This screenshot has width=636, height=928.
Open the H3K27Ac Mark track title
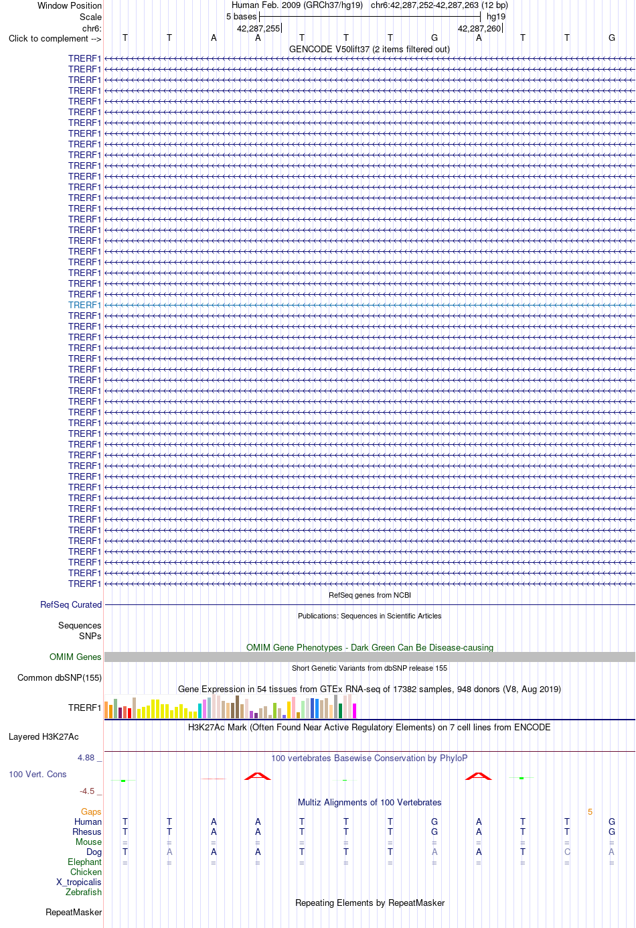click(x=370, y=728)
